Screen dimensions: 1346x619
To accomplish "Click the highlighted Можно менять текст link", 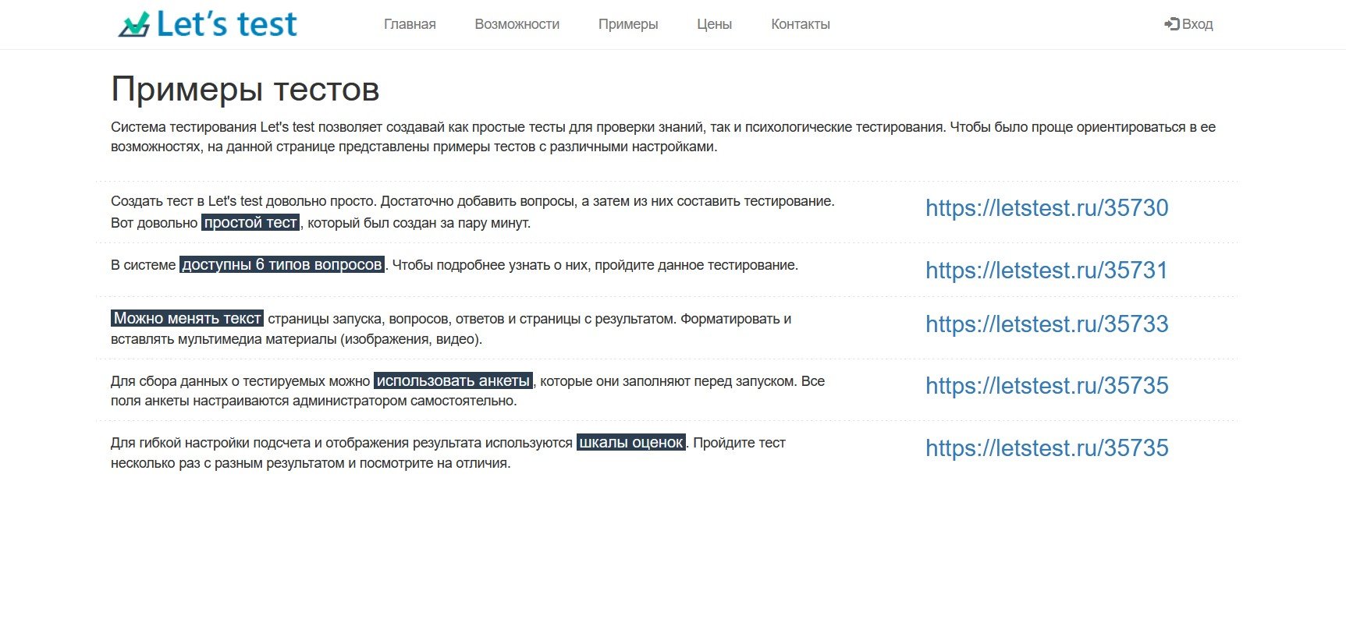I will pos(187,319).
